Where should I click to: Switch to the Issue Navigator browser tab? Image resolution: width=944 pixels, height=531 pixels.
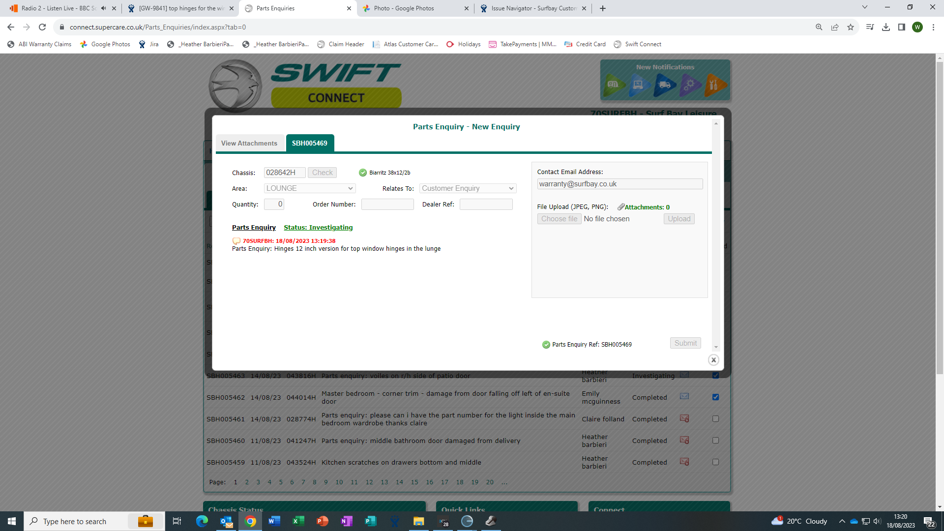533,8
